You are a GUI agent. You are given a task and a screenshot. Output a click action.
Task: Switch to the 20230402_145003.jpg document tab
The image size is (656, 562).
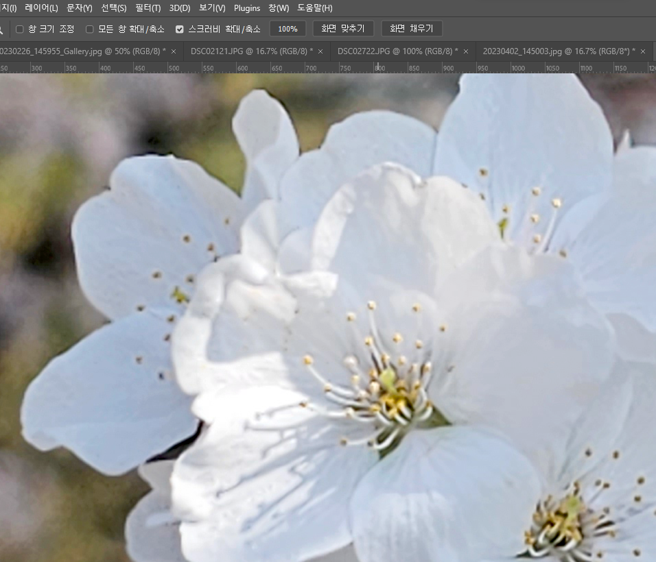pyautogui.click(x=559, y=51)
